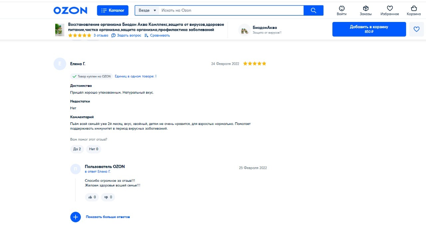This screenshot has height=228, width=426.
Task: Mark review helpful with Да
Action: click(x=77, y=149)
